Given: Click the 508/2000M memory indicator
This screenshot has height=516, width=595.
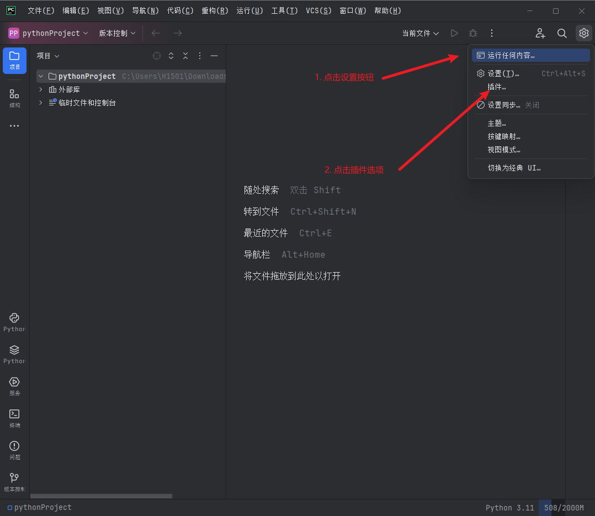Looking at the screenshot, I should [x=564, y=507].
